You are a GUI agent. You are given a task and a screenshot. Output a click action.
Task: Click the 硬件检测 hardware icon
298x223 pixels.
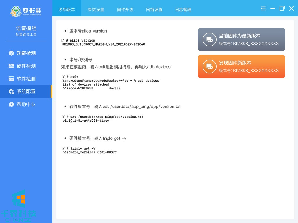click(x=11, y=66)
